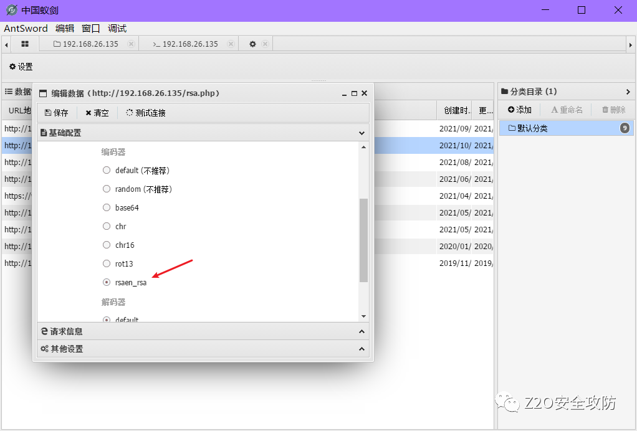The image size is (637, 431).
Task: Click the 9 count badge
Action: click(x=625, y=128)
